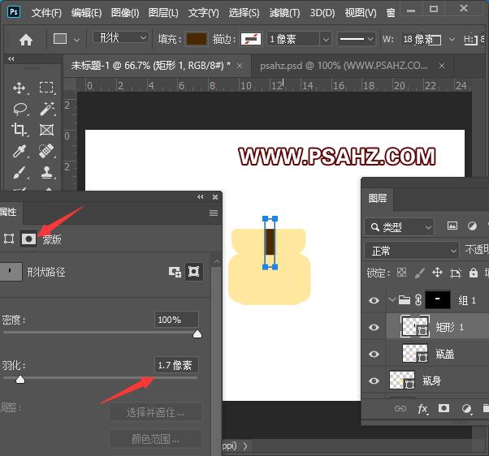Select the Healing Brush tool
This screenshot has width=489, height=456.
(x=46, y=151)
